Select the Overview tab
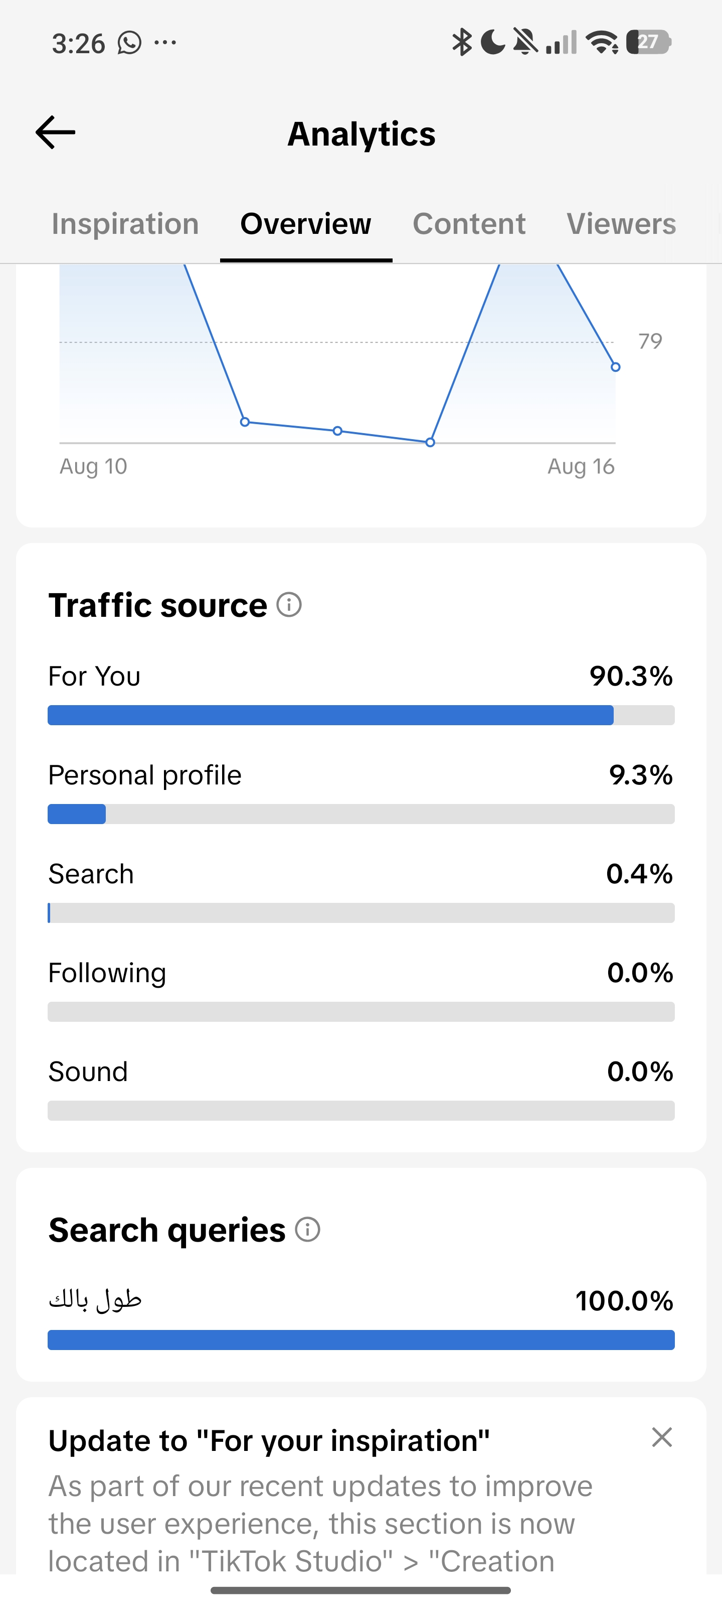 (x=306, y=224)
